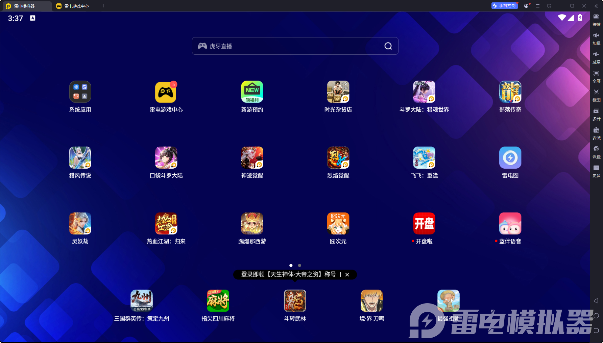
Task: Switch to the 雷电模拟器 tab
Action: click(x=26, y=6)
